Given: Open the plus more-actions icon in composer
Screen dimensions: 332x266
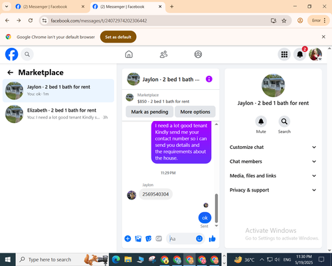Looking at the screenshot, I should (x=127, y=239).
